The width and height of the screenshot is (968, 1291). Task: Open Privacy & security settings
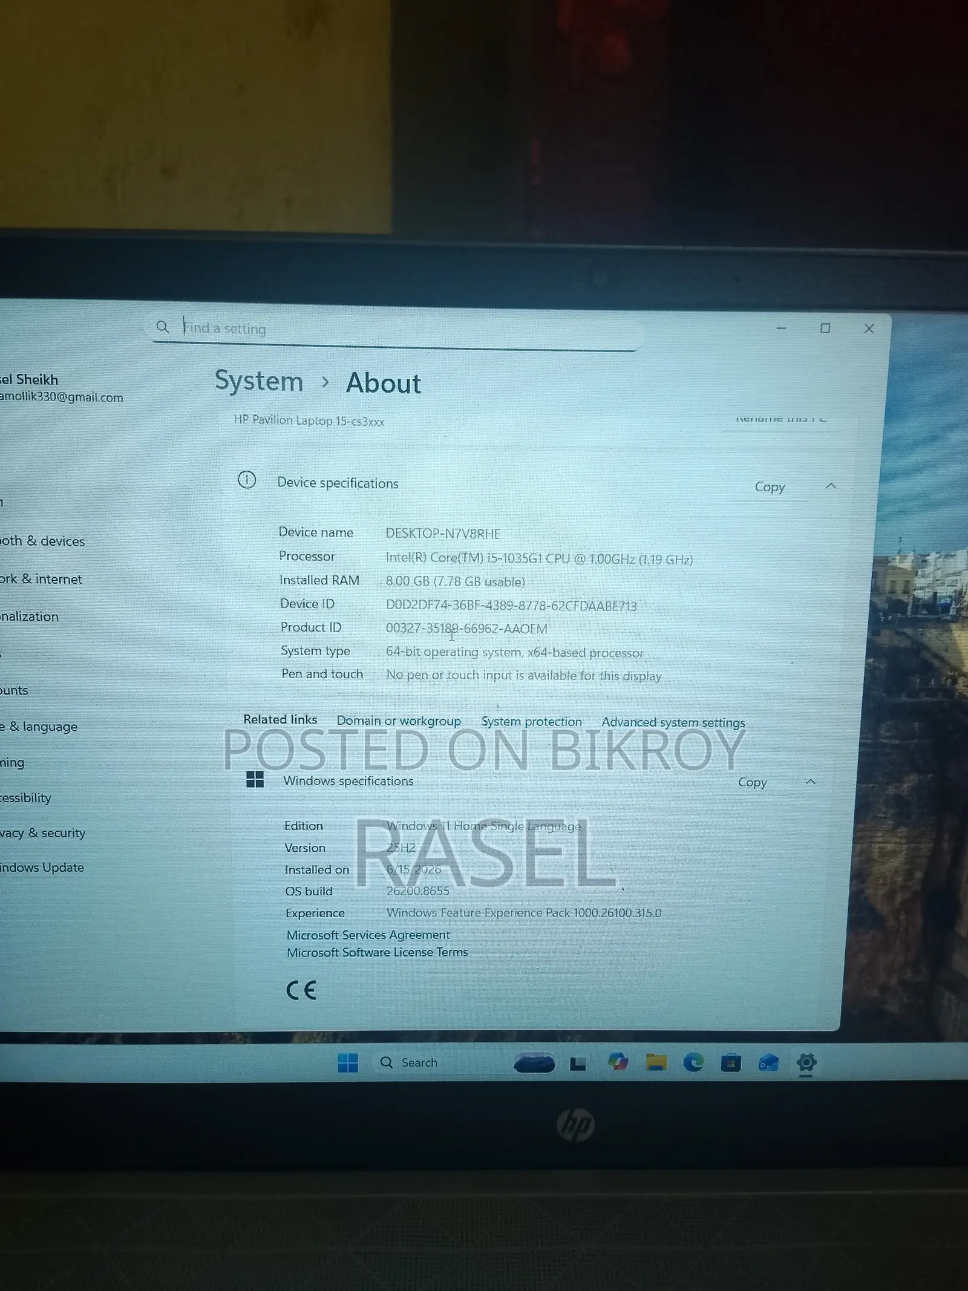tap(43, 833)
